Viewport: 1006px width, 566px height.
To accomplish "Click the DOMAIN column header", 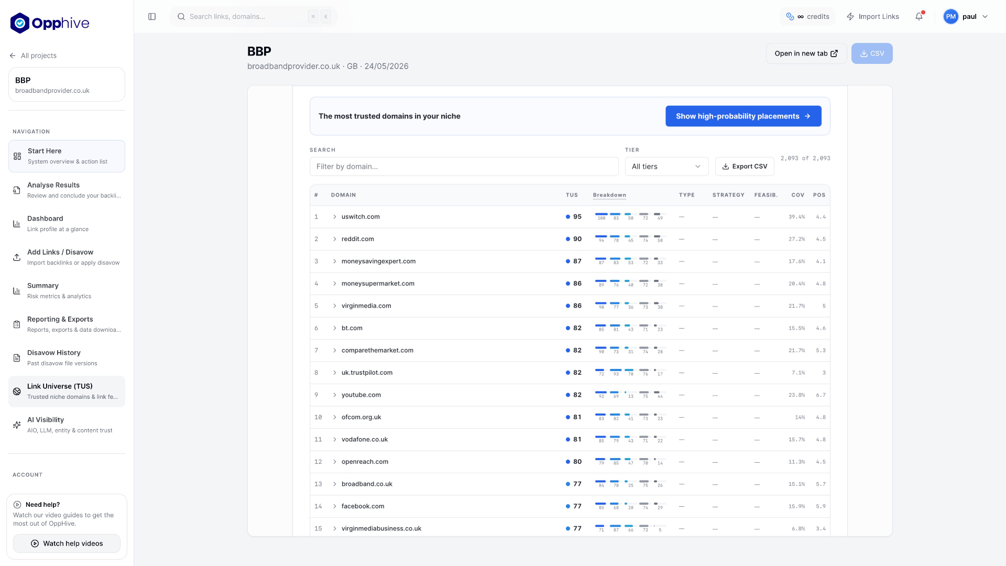I will (x=343, y=195).
